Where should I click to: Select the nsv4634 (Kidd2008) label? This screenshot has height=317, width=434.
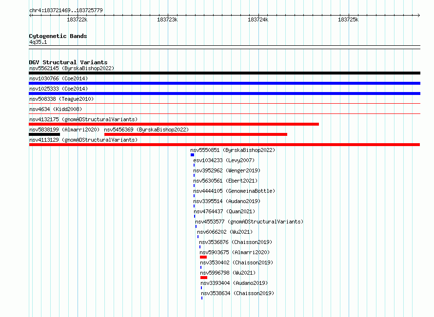[x=56, y=109]
